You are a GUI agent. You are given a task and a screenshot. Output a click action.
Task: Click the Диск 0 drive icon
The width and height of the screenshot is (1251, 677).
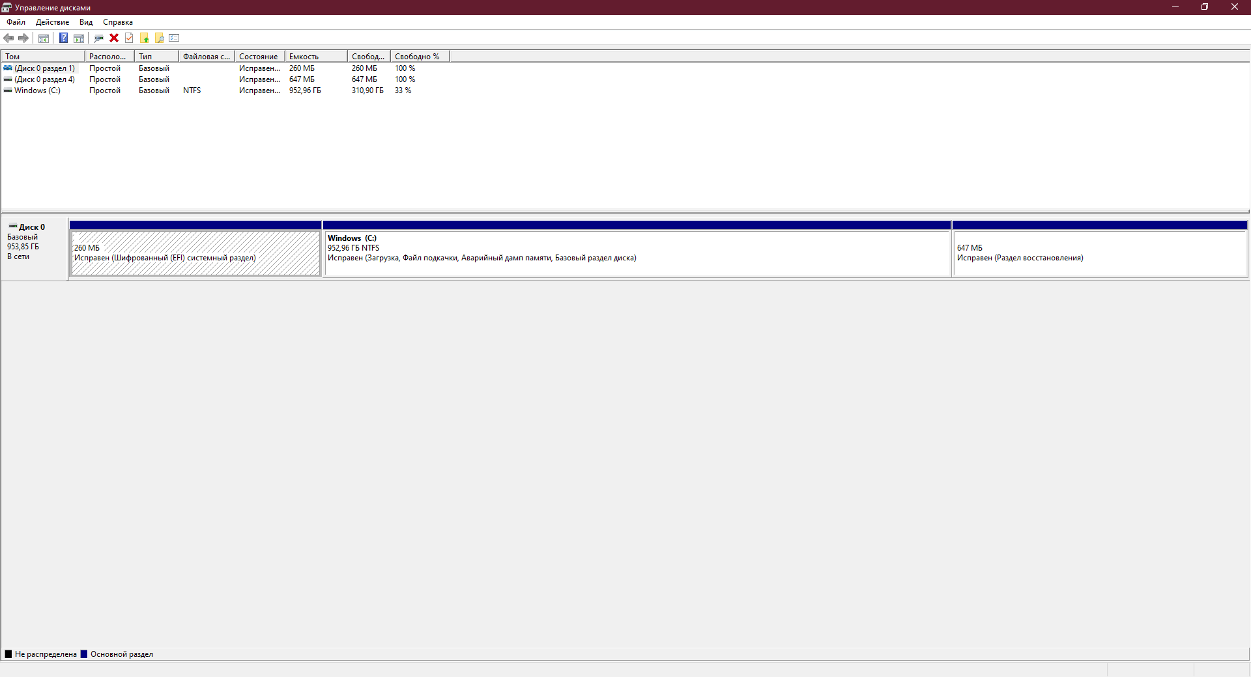(12, 227)
